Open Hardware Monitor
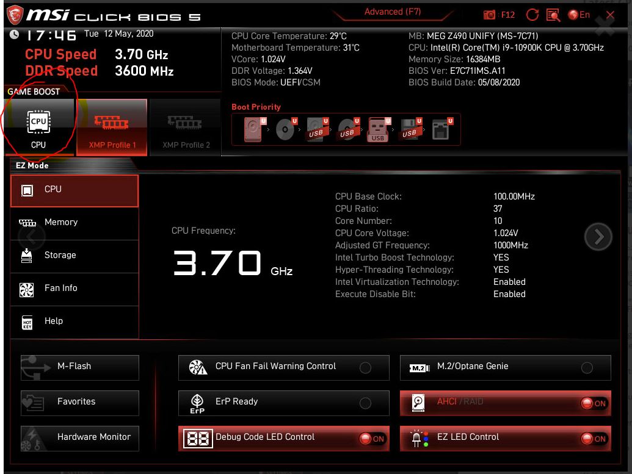 click(x=80, y=438)
